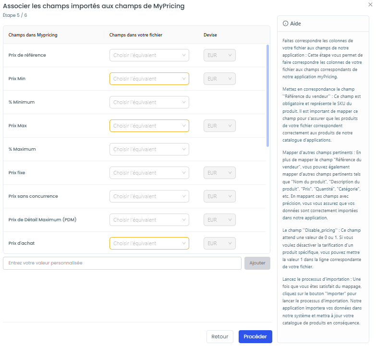Image resolution: width=376 pixels, height=346 pixels.
Task: Open the Prix Max equivalent dropdown
Action: [x=149, y=126]
